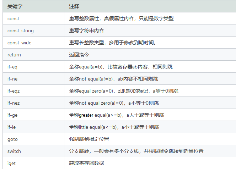The width and height of the screenshot is (236, 171).
Task: Select the if-eq keyword cell
Action: [13, 67]
